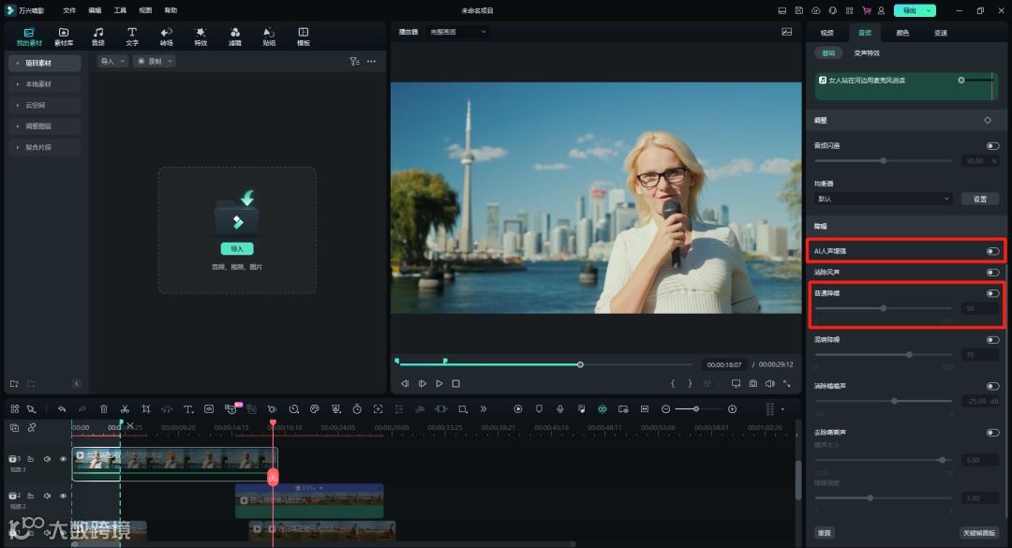Click the trash delete icon in timeline toolbar
The image size is (1012, 548).
click(104, 409)
